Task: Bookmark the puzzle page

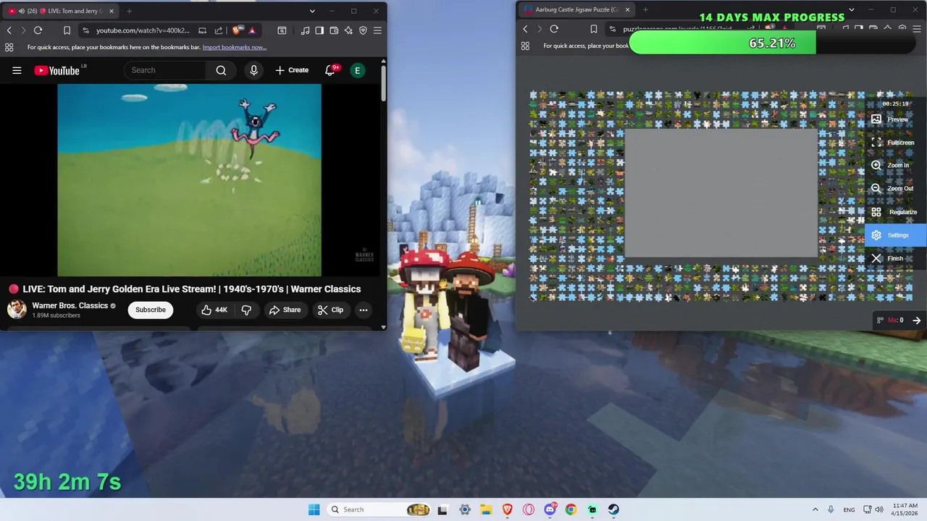Action: (594, 29)
